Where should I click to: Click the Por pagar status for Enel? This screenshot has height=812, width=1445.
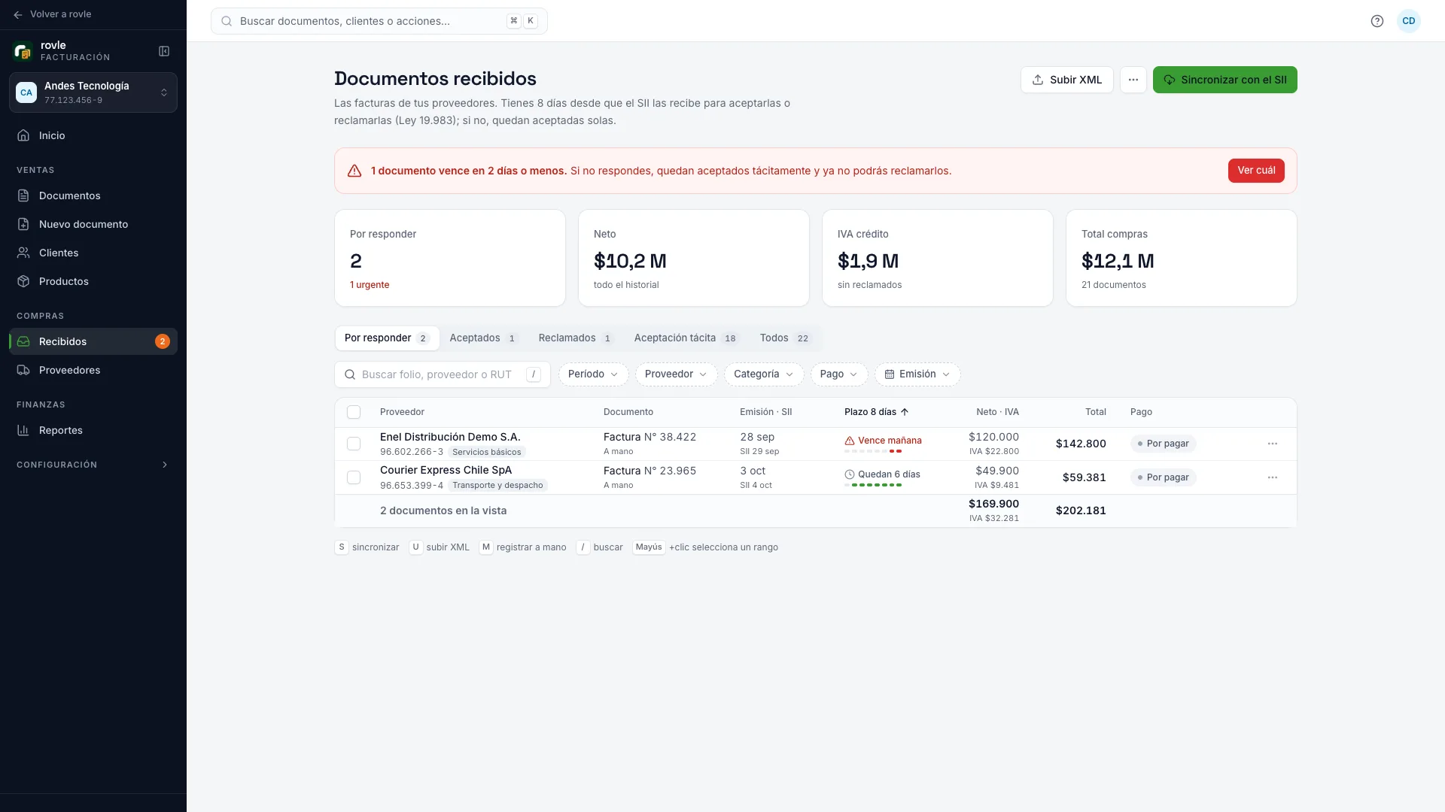[1163, 444]
